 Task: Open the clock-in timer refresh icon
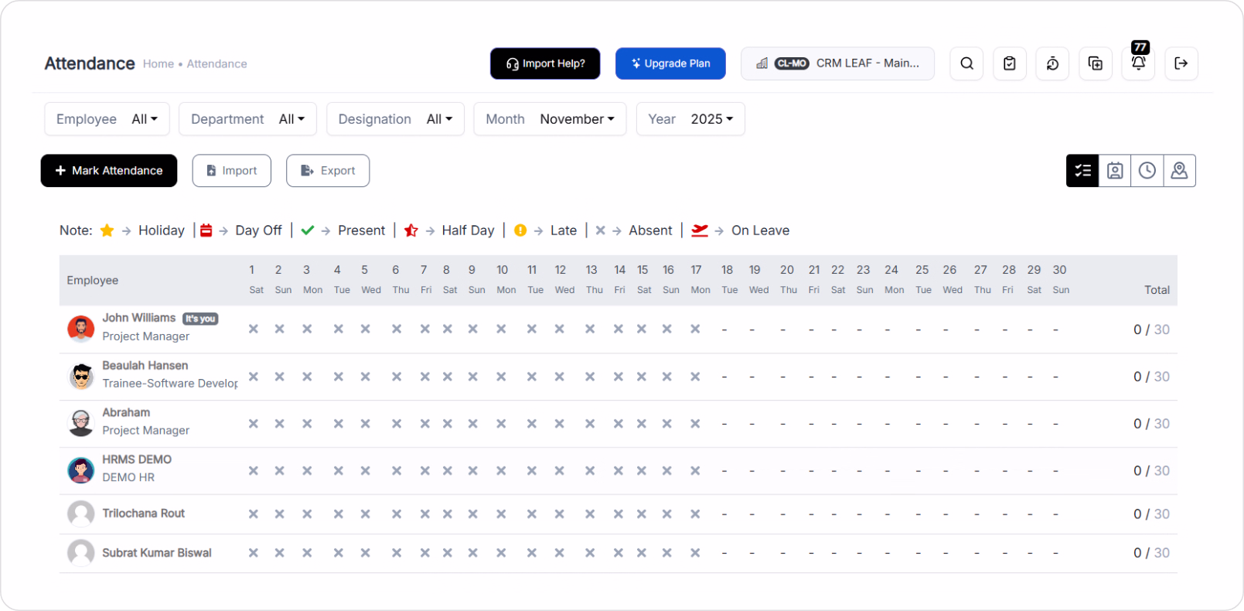click(x=1052, y=63)
